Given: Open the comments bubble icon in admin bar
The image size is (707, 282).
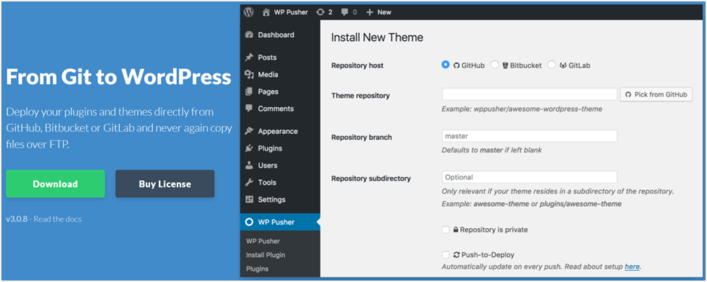Looking at the screenshot, I should 345,12.
